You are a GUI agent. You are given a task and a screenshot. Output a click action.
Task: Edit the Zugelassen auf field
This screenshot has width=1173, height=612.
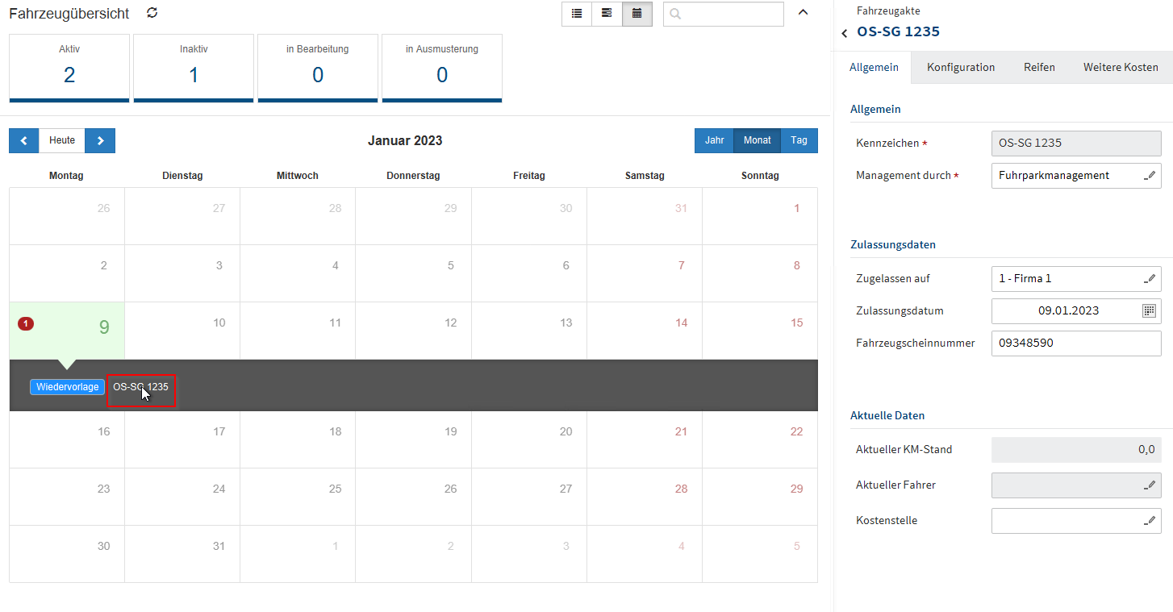1150,279
